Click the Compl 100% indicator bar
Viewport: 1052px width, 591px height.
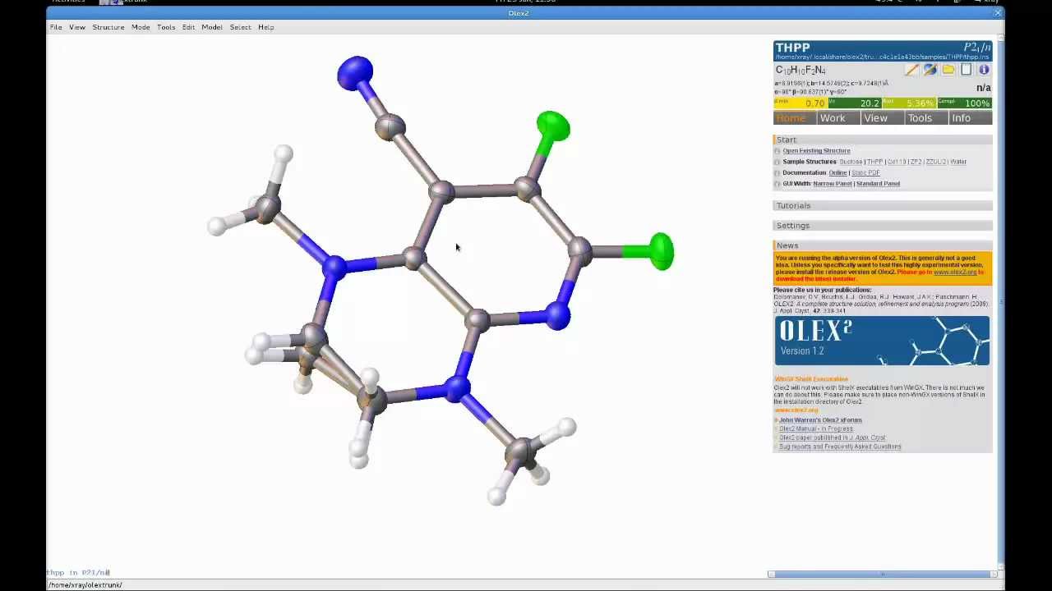point(964,103)
